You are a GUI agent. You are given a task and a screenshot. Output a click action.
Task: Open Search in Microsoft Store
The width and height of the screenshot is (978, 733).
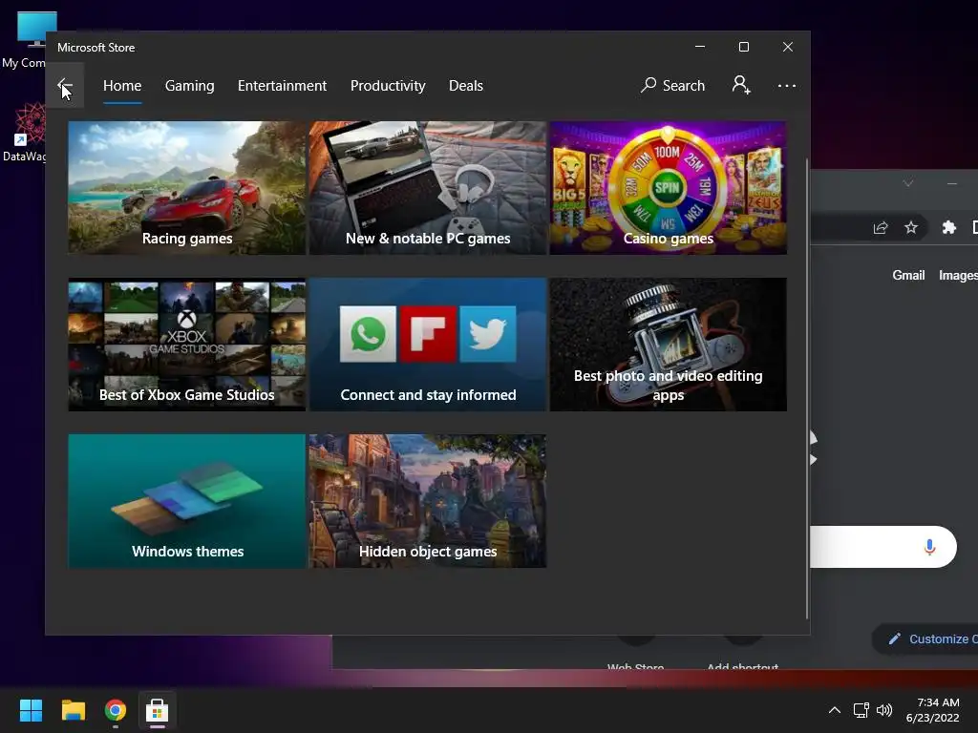point(673,85)
